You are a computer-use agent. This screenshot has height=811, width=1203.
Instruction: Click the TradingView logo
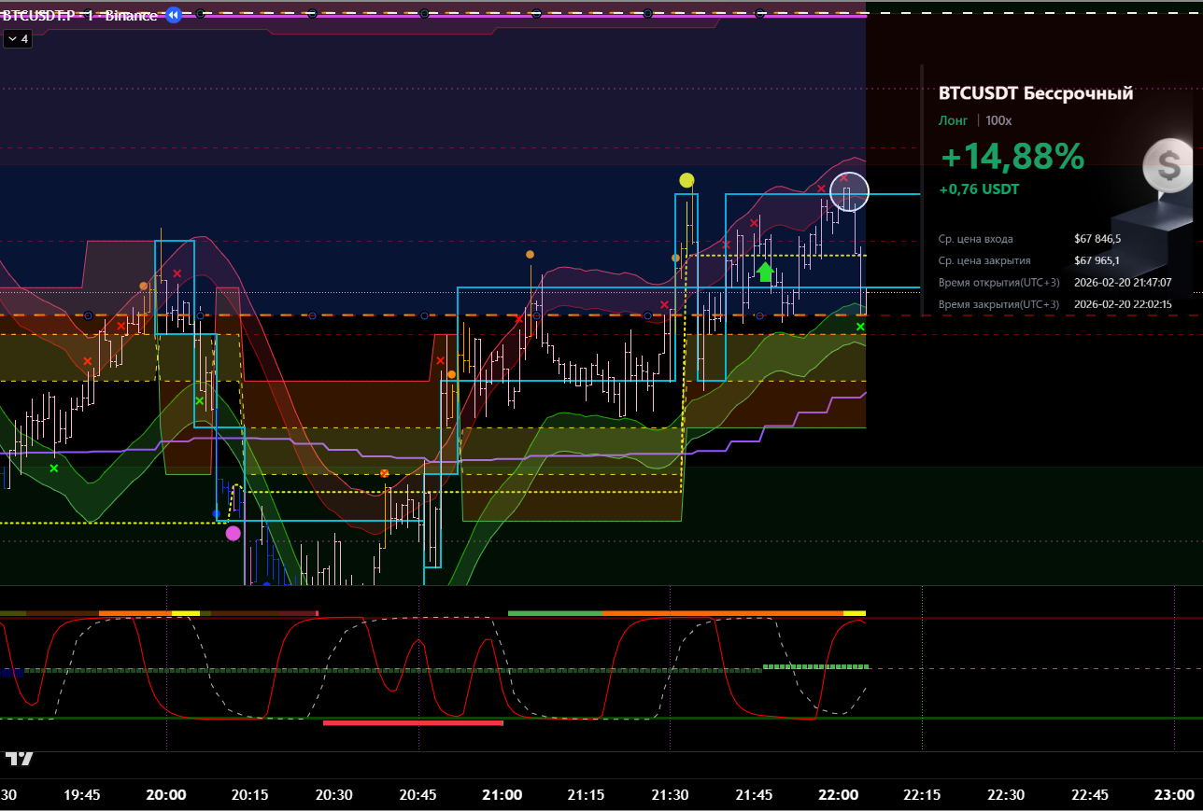click(20, 758)
